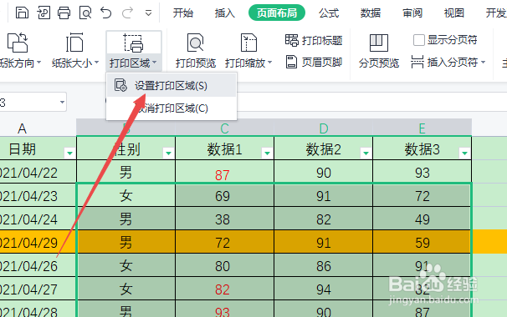Screen dimensions: 507x317
Task: Click cell with value 38
Action: tap(224, 219)
